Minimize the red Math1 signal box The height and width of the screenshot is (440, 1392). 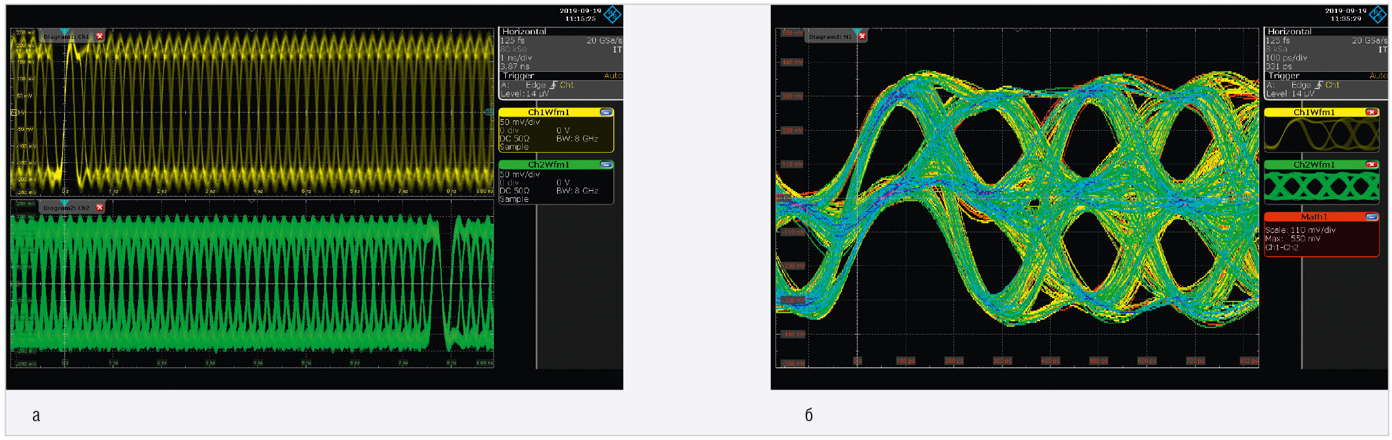point(1371,217)
